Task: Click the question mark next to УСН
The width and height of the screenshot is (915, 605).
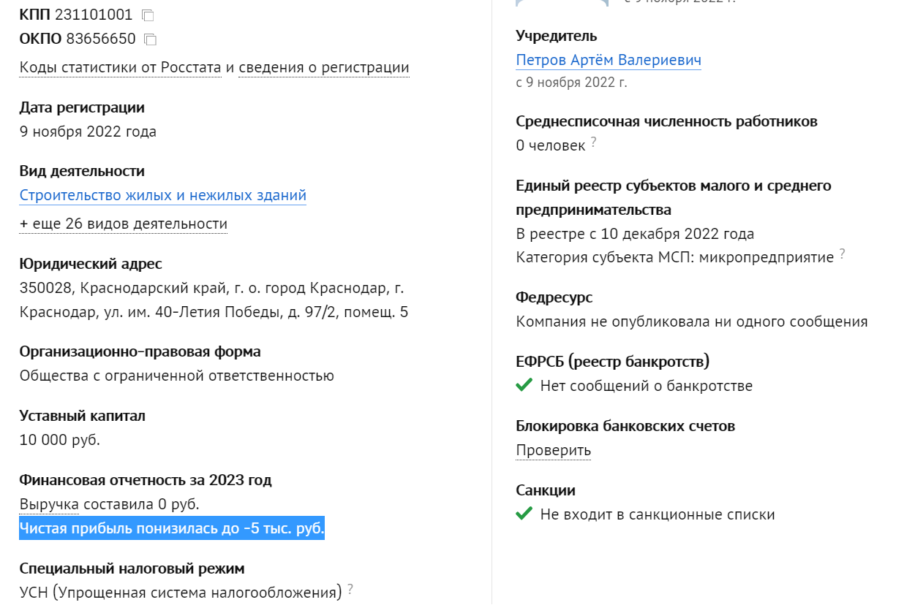Action: pyautogui.click(x=350, y=588)
